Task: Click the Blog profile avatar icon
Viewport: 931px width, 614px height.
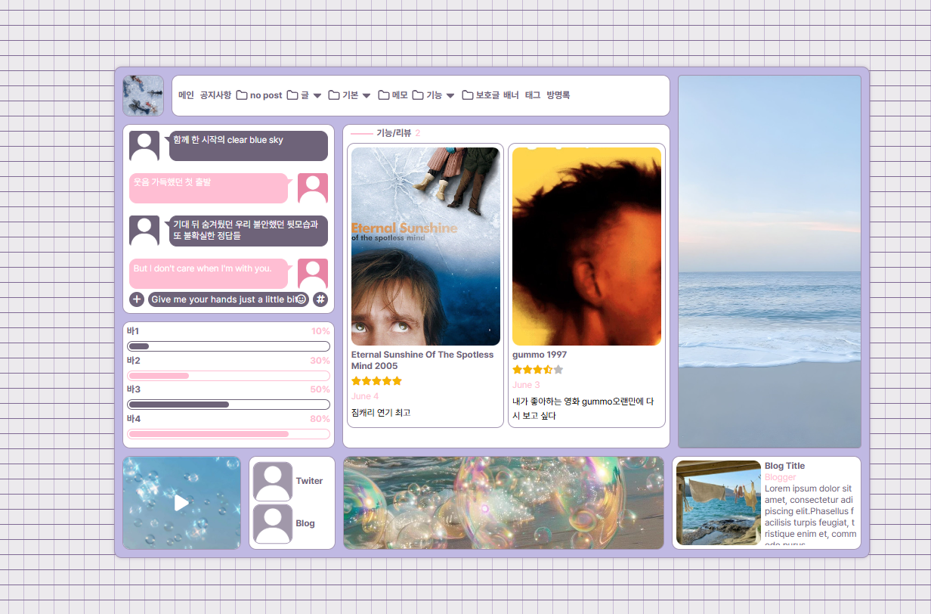Action: [x=272, y=524]
